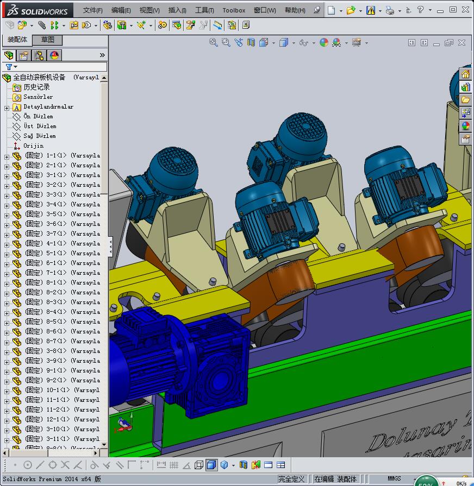Toggle the grid snap in bottom toolbar
474x486 pixels.
(174, 465)
